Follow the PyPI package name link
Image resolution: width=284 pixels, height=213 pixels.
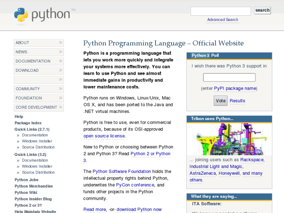pyautogui.click(x=235, y=88)
